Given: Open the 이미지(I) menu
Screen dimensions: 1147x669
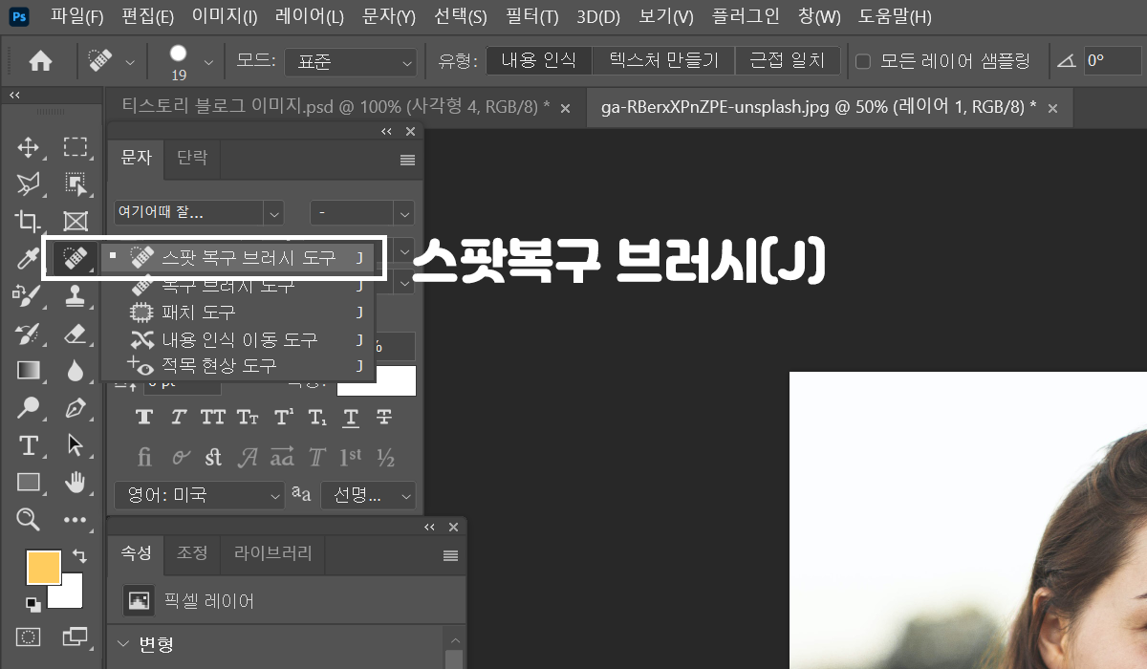Looking at the screenshot, I should (x=225, y=16).
